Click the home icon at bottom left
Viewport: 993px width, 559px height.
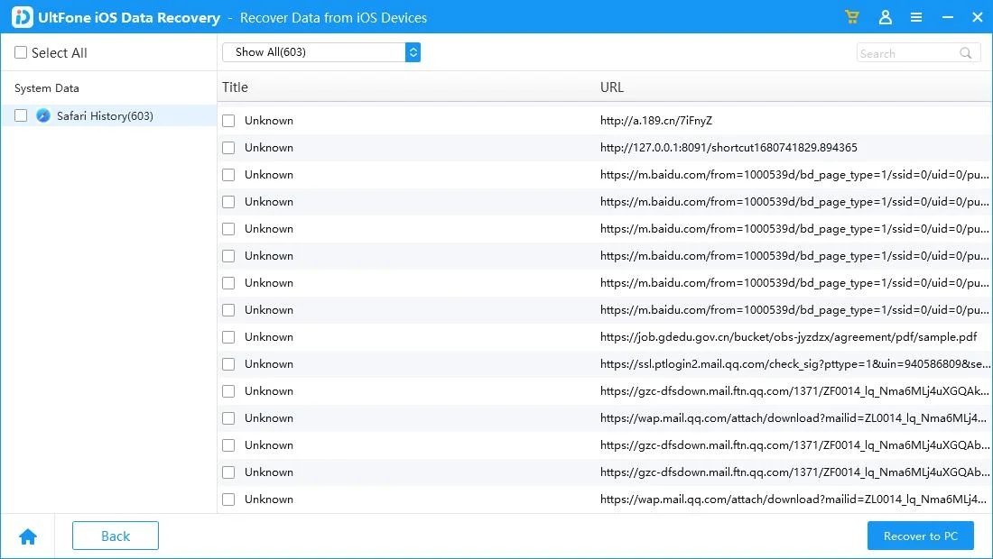[28, 536]
